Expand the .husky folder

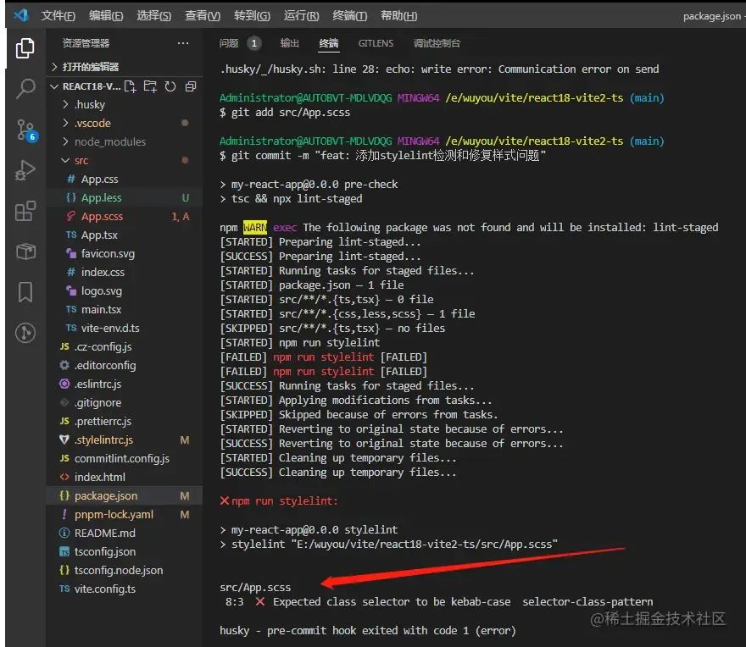tap(125, 104)
